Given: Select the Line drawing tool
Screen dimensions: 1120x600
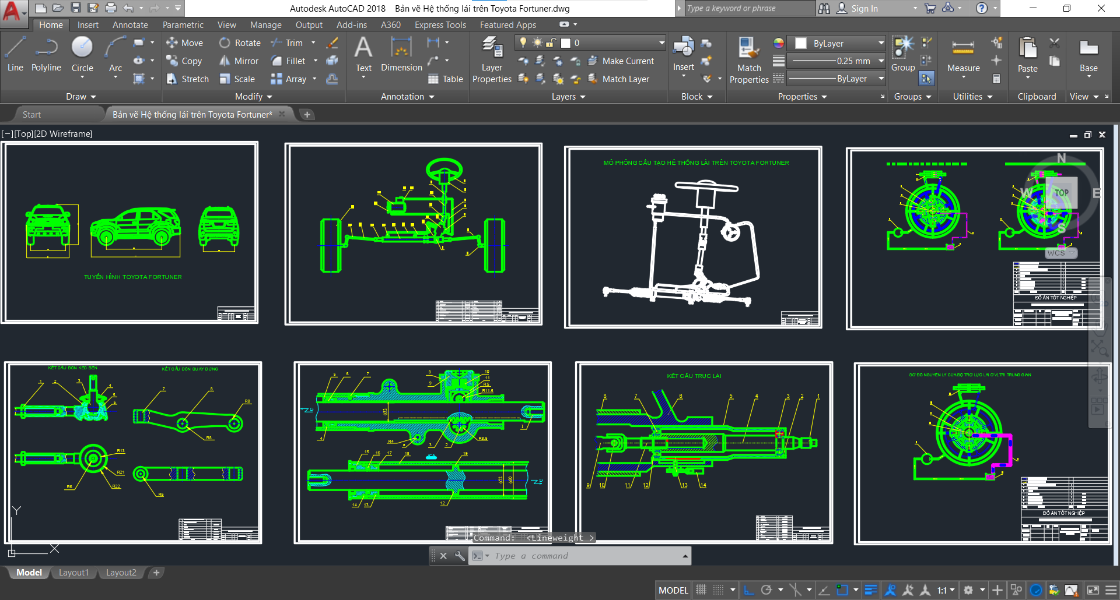Looking at the screenshot, I should pyautogui.click(x=15, y=54).
